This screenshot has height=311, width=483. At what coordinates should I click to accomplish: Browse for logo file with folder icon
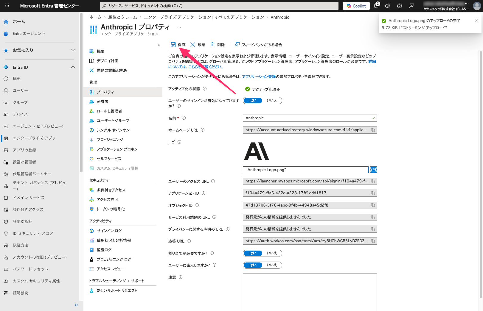[373, 170]
